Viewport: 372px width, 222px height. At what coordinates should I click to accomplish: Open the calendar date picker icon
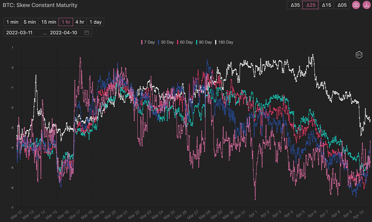point(87,32)
